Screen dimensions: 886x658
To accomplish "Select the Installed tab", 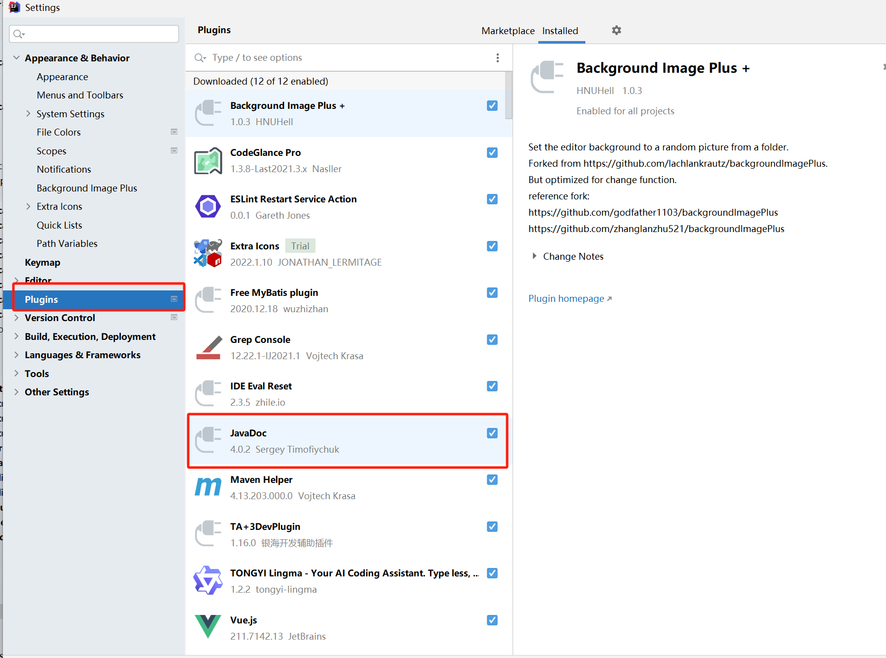I will pyautogui.click(x=560, y=31).
